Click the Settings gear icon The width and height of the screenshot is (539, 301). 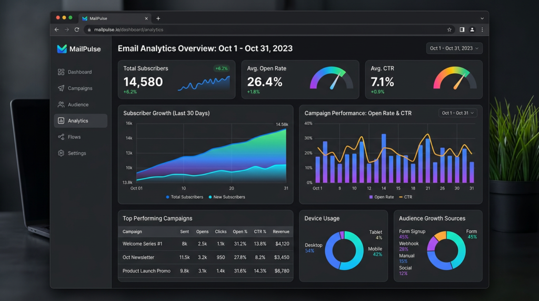pyautogui.click(x=61, y=154)
